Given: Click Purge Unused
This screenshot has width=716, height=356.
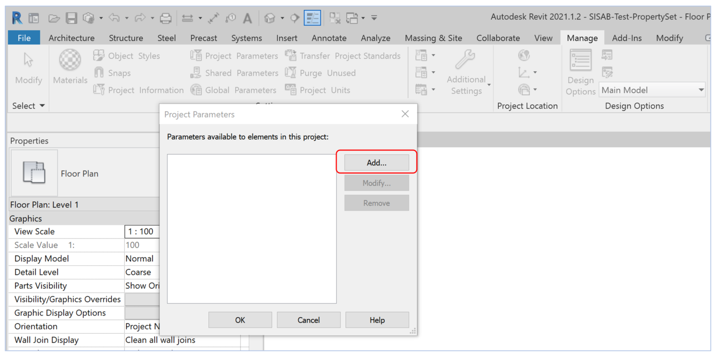Looking at the screenshot, I should click(x=320, y=73).
